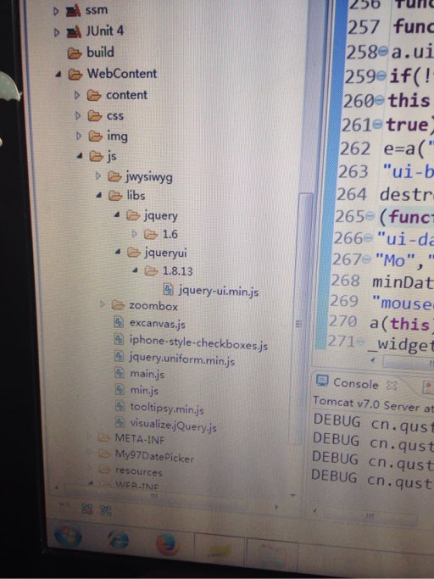The width and height of the screenshot is (434, 579).
Task: Collapse the jquery folder
Action: (x=117, y=214)
